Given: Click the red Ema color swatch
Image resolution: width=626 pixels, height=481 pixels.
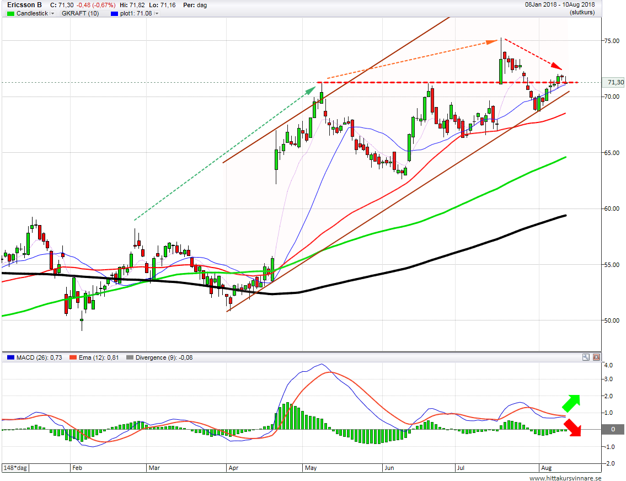Looking at the screenshot, I should [x=73, y=357].
